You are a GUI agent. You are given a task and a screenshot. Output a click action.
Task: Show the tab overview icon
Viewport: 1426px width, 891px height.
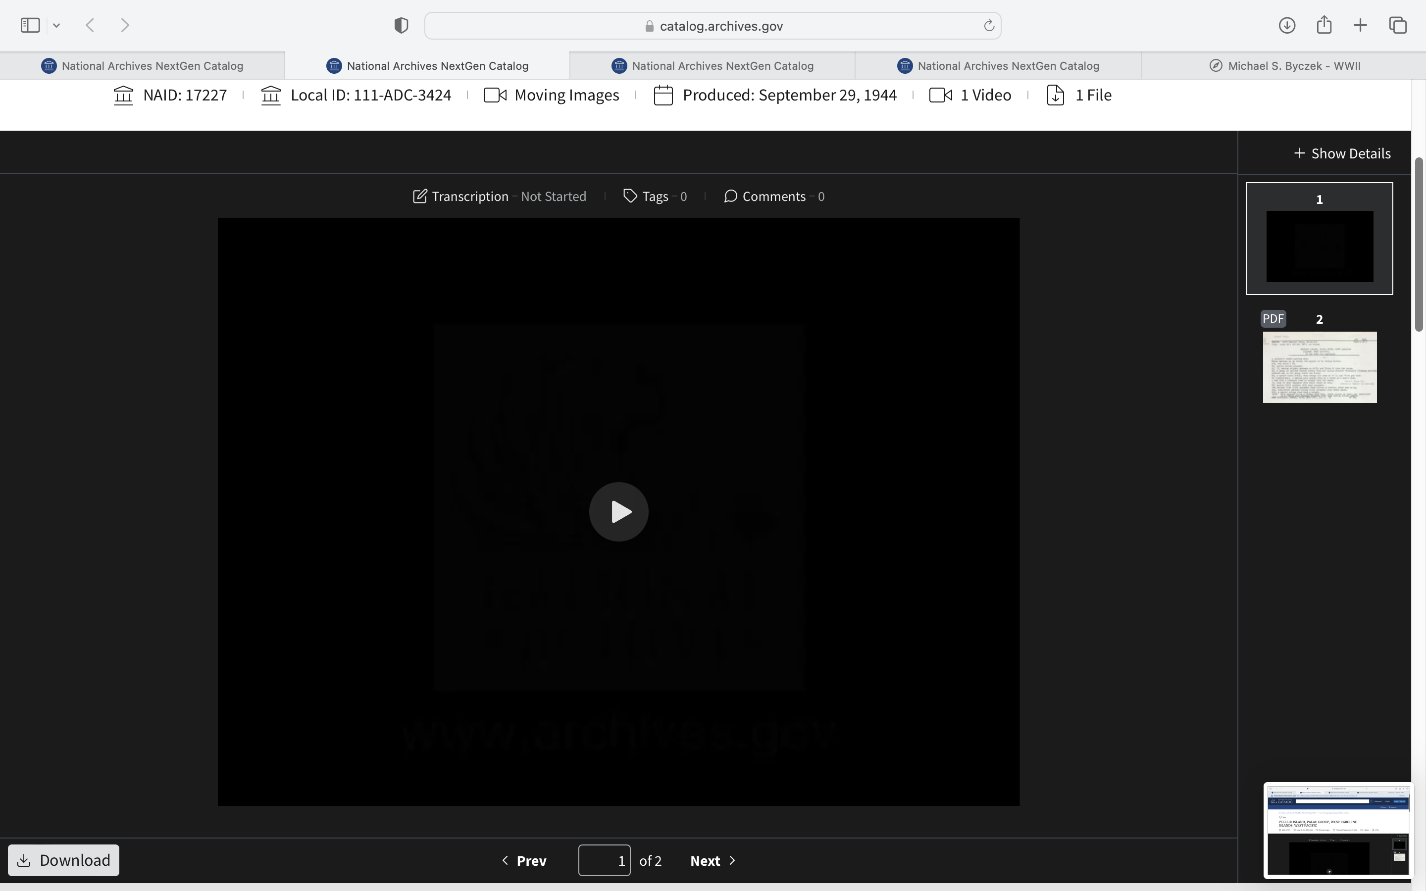(x=1398, y=25)
